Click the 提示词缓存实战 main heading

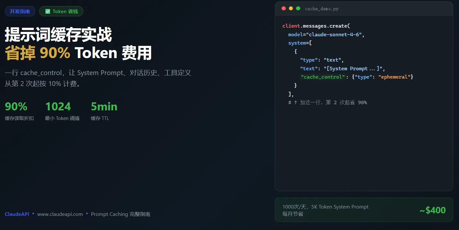click(58, 35)
